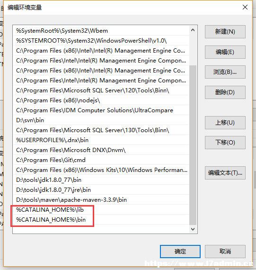This screenshot has width=256, height=270.
Task: Click the scrollbar up arrow
Action: click(x=193, y=30)
